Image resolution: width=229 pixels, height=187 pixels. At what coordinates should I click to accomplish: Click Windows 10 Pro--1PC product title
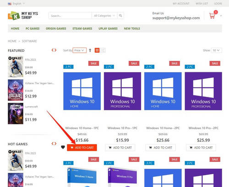coord(122,128)
